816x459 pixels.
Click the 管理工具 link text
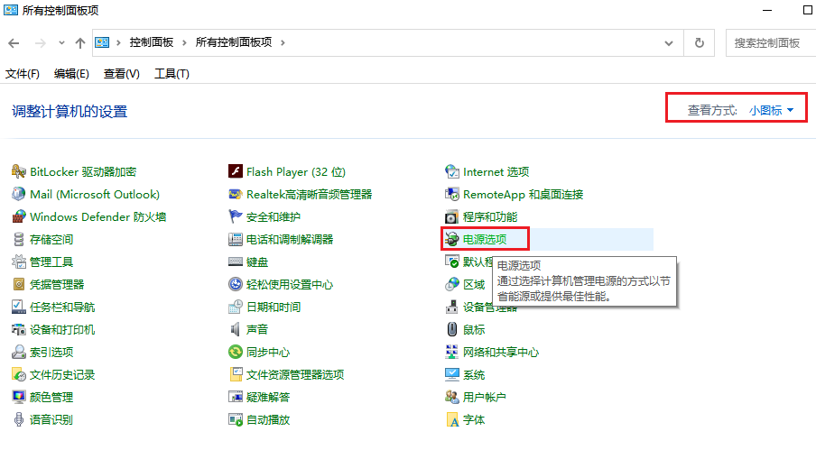click(51, 262)
